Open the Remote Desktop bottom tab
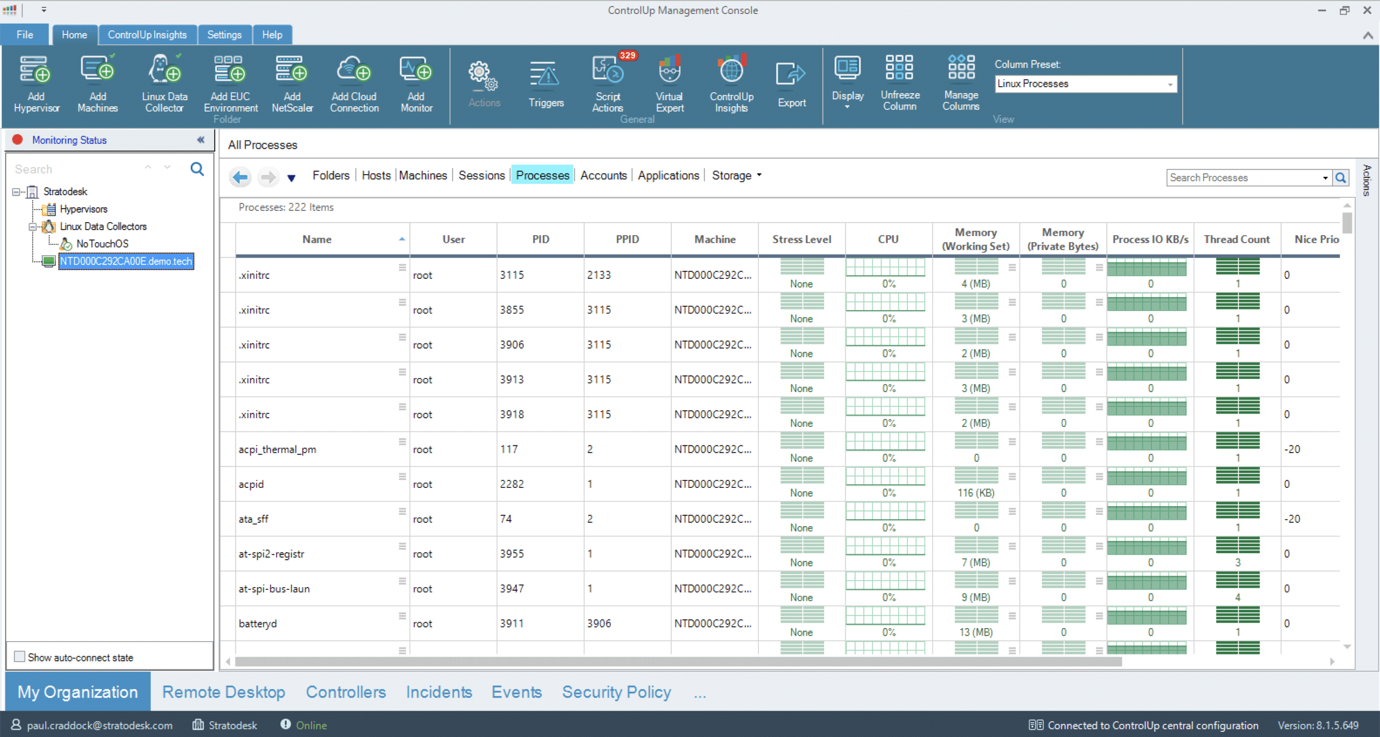1380x737 pixels. pyautogui.click(x=223, y=692)
